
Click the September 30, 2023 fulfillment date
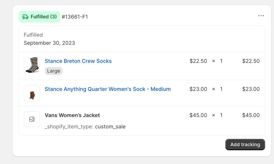click(49, 43)
